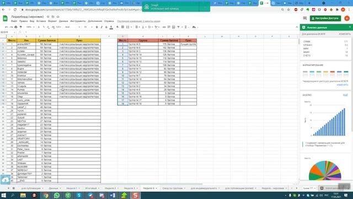353x199 pixels.
Task: Open the functions sigma menu
Action: coord(186,27)
